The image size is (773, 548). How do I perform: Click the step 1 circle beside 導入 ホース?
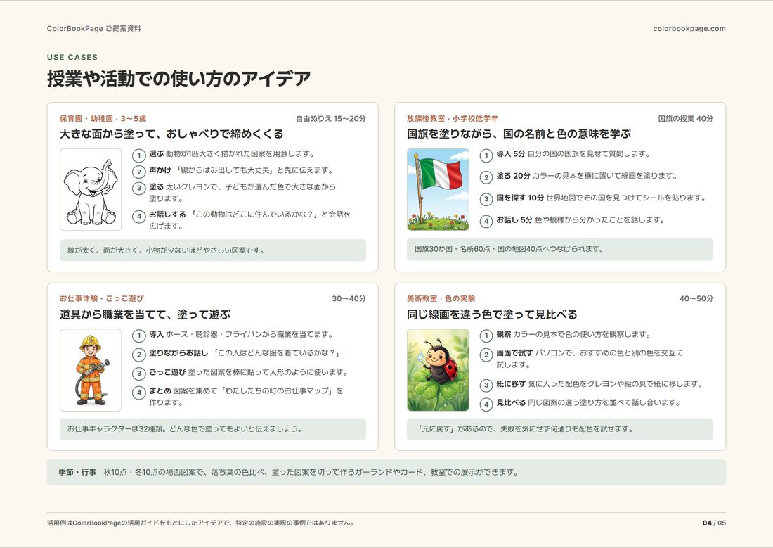[x=139, y=336]
